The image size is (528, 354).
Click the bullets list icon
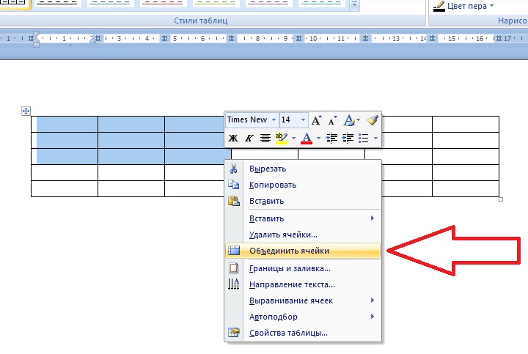click(x=363, y=138)
